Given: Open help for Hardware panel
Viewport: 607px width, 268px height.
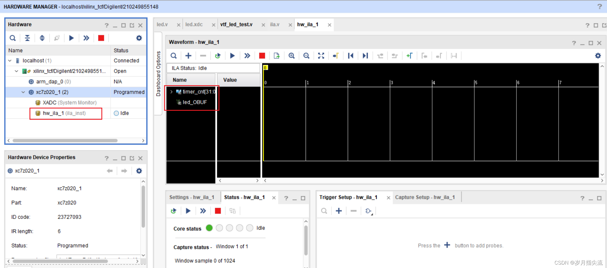Looking at the screenshot, I should tap(106, 25).
